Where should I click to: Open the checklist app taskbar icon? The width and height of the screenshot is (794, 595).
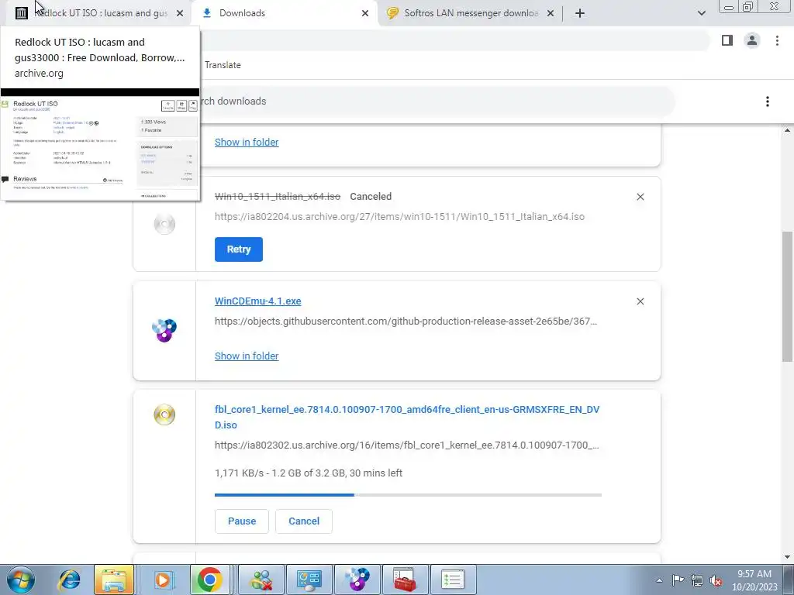[452, 580]
